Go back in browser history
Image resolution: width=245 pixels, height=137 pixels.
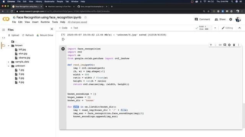(3, 11)
